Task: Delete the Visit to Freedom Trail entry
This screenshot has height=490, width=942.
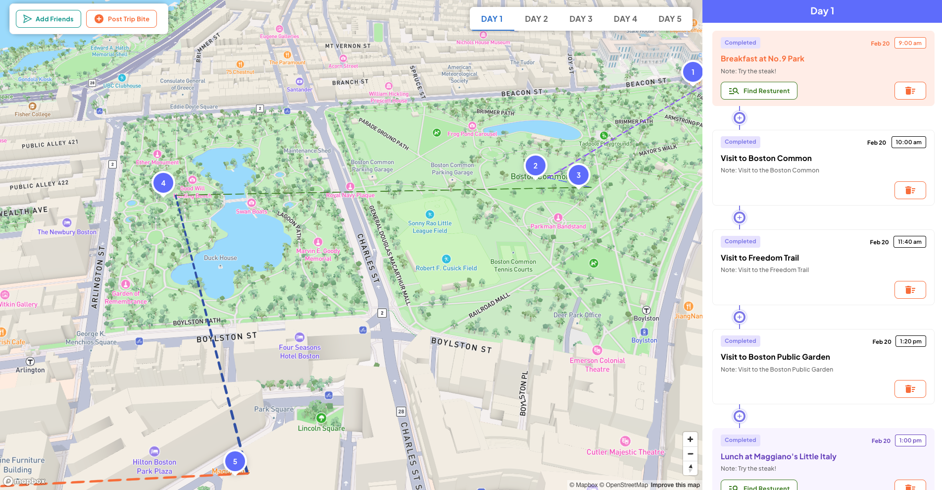Action: 910,290
